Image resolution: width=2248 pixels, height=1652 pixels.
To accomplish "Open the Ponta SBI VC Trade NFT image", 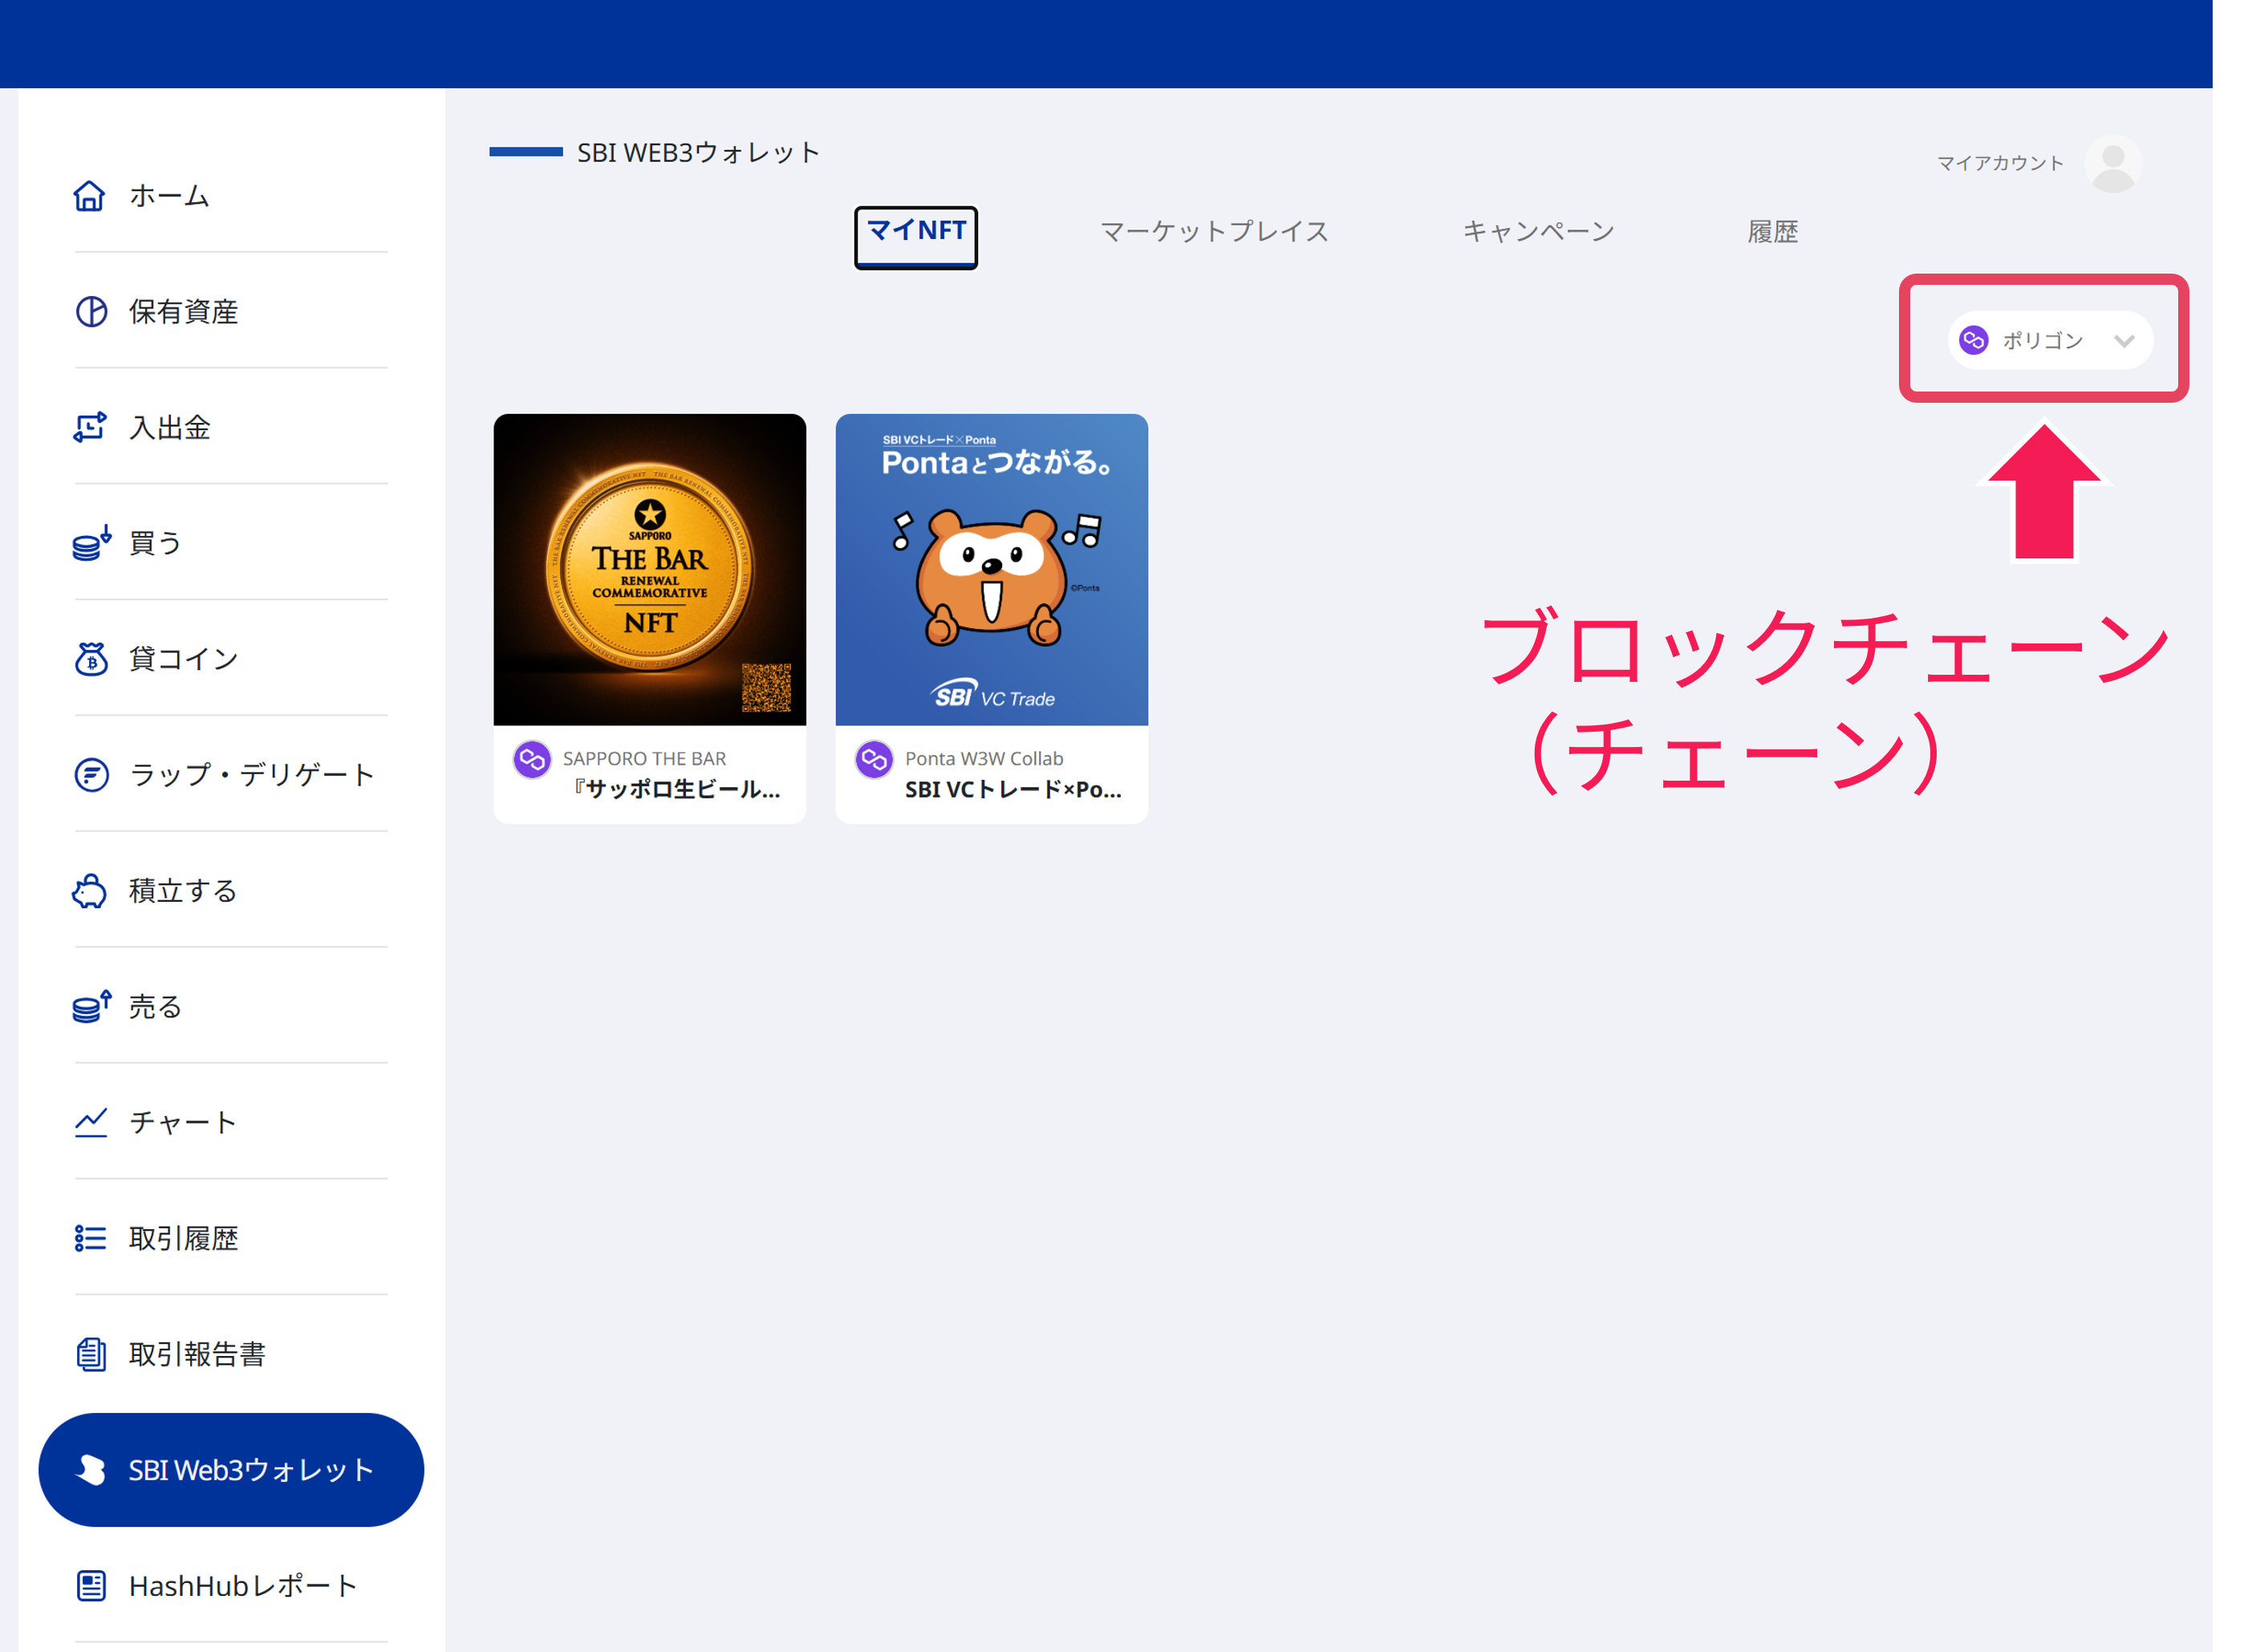I will (x=992, y=570).
